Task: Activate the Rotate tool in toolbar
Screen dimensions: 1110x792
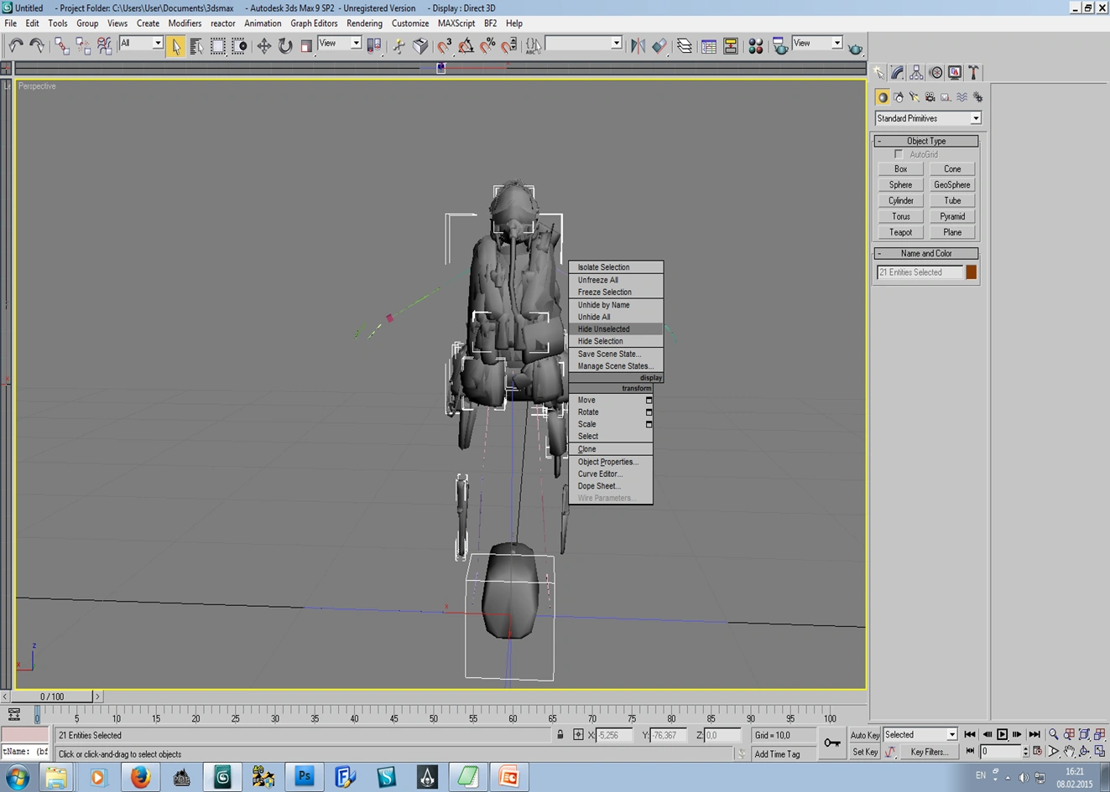Action: 285,46
